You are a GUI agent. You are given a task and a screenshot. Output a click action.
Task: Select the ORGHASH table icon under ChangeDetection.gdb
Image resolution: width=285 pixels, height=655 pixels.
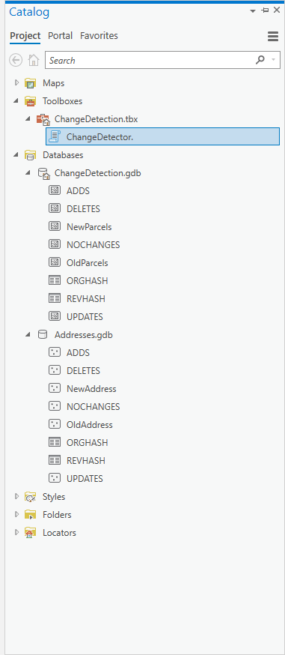(55, 281)
